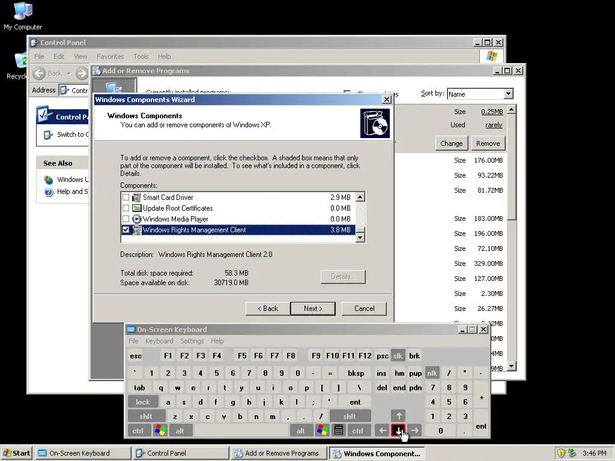615x461 pixels.
Task: Click the down arrow key on On-Screen Keyboard
Action: (x=399, y=430)
